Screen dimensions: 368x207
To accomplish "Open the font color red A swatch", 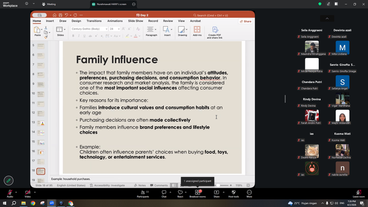I will point(136,36).
